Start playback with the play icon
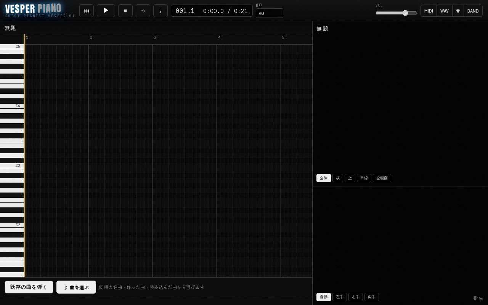This screenshot has height=305, width=488. (x=106, y=11)
